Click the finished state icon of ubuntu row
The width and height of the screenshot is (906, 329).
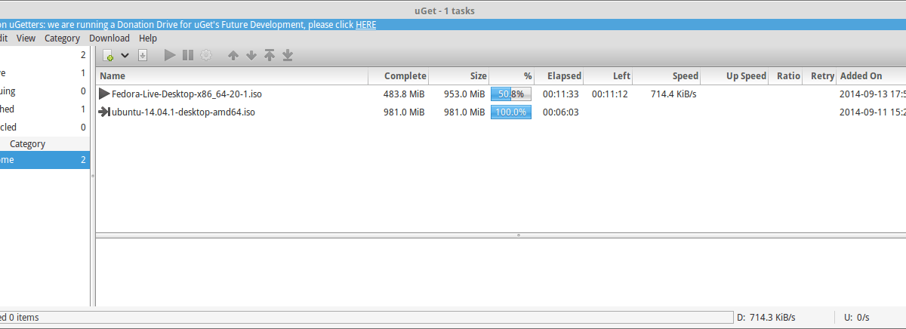tap(104, 112)
